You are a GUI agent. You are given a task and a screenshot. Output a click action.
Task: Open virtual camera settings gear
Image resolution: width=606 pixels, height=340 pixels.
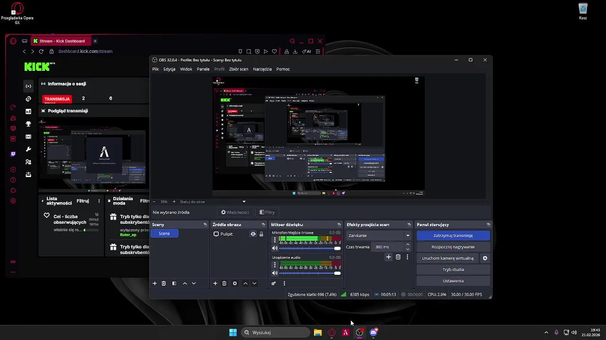point(485,258)
